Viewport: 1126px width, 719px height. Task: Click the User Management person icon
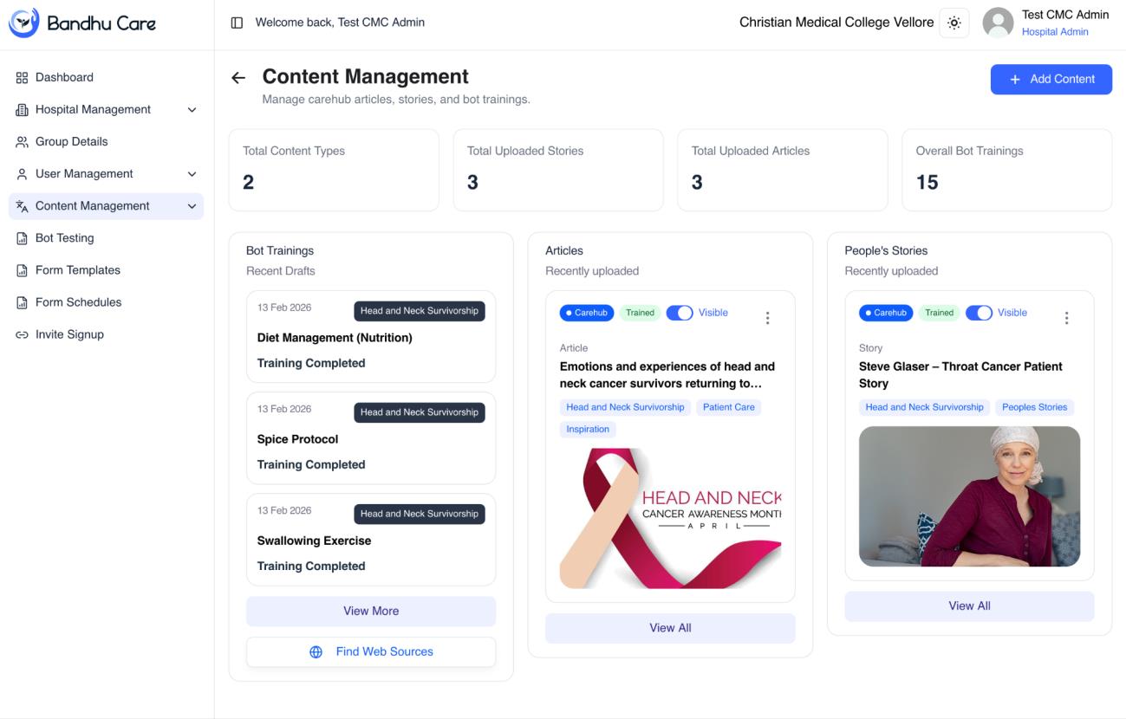point(23,174)
